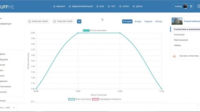This screenshot has width=200, height=112.
Task: Click the clock icon in start date field
Action: (30, 21)
